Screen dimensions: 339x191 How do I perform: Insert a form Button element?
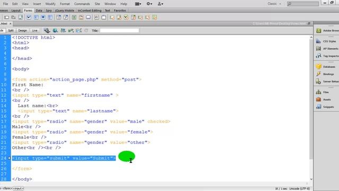[x=88, y=18]
